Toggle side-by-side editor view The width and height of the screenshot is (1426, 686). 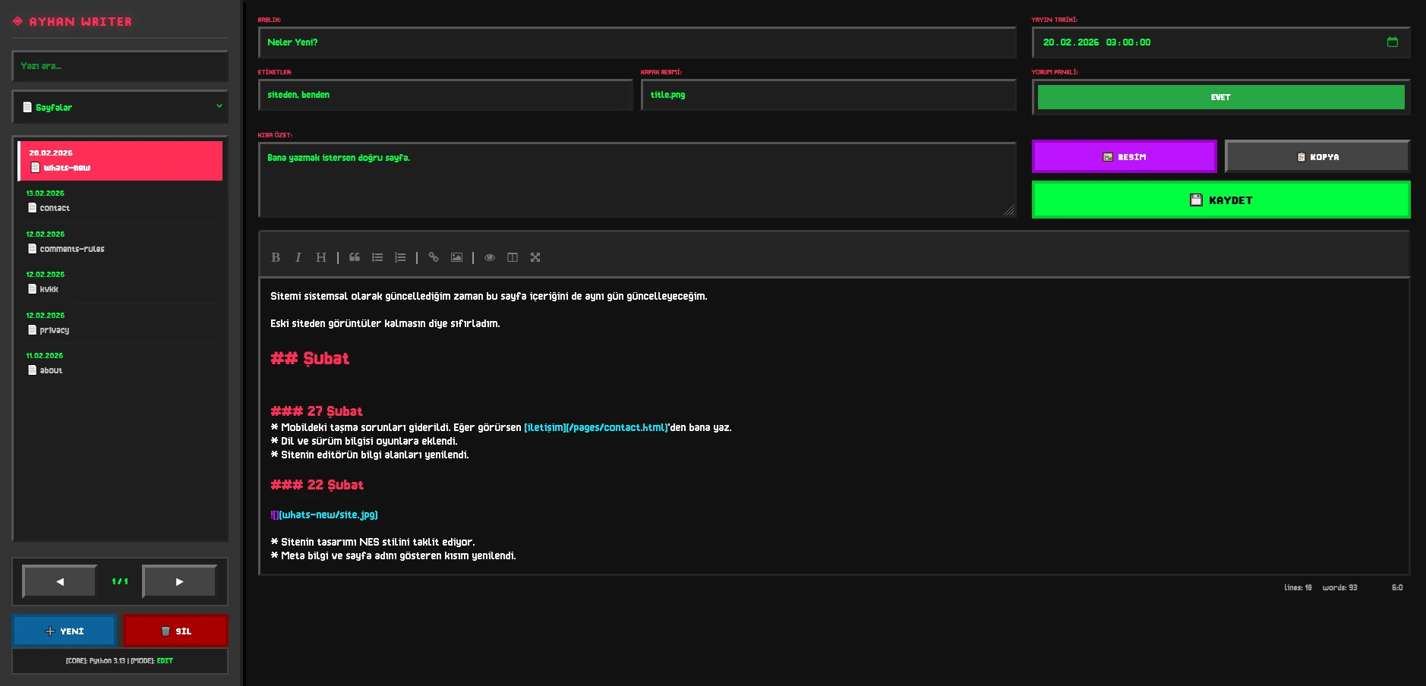click(x=513, y=257)
